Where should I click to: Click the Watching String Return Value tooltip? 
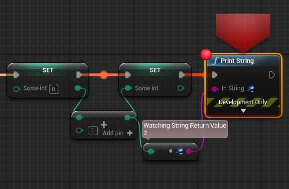point(185,129)
